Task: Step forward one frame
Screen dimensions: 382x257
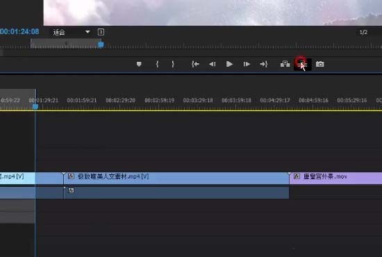Action: coord(247,64)
